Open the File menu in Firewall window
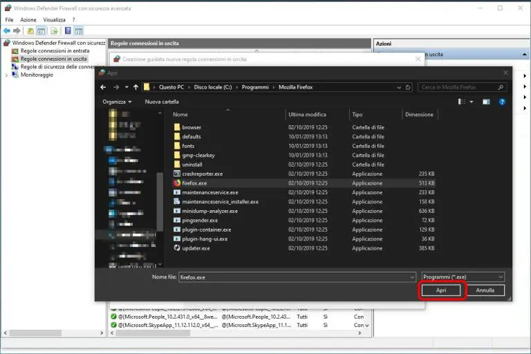Screen dimensions: 531x354 pos(9,20)
